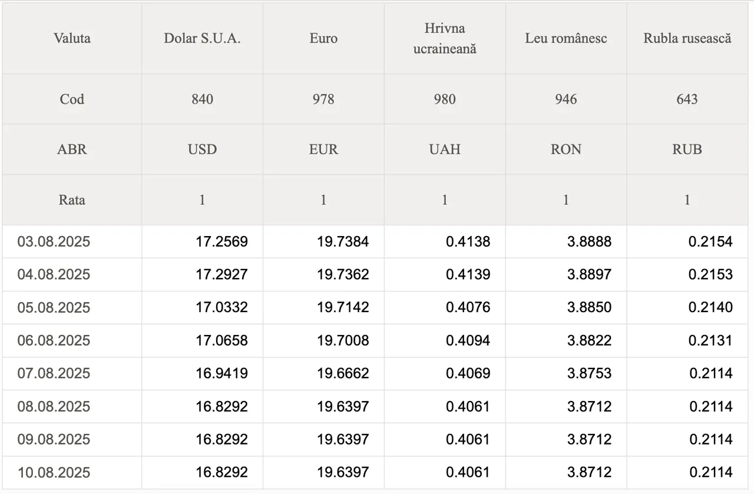Click EUR rate 19.7362
754x494 pixels.
pyautogui.click(x=343, y=274)
